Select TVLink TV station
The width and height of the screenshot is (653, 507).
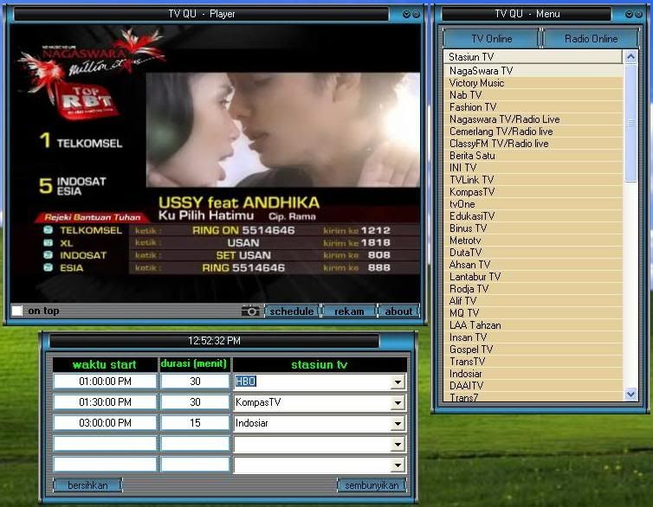[533, 180]
